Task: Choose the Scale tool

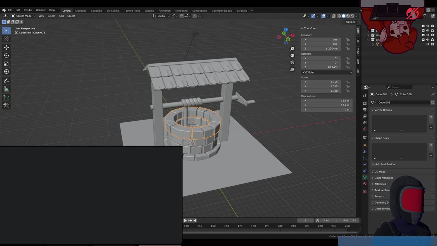Action: pos(6,64)
